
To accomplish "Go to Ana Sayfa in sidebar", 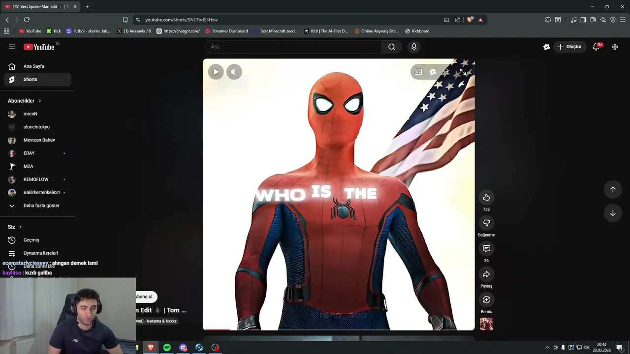I will pos(37,66).
